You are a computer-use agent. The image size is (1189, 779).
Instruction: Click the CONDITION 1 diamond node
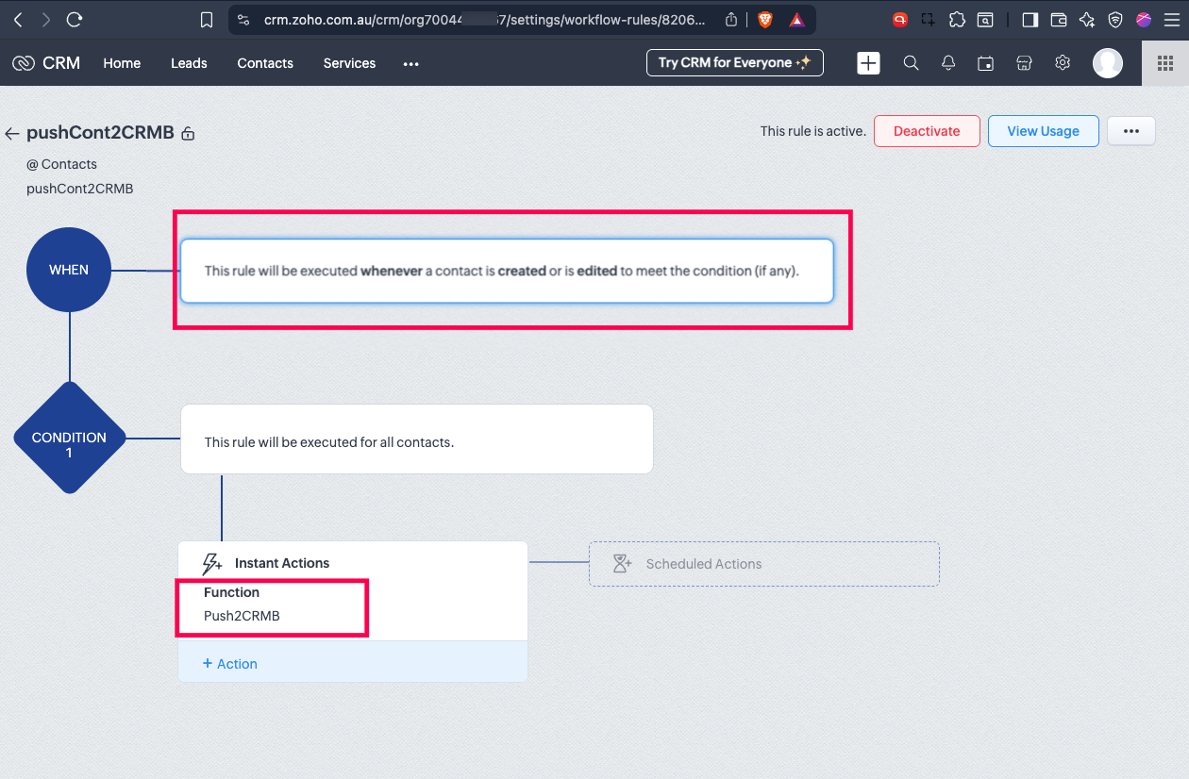(x=69, y=438)
